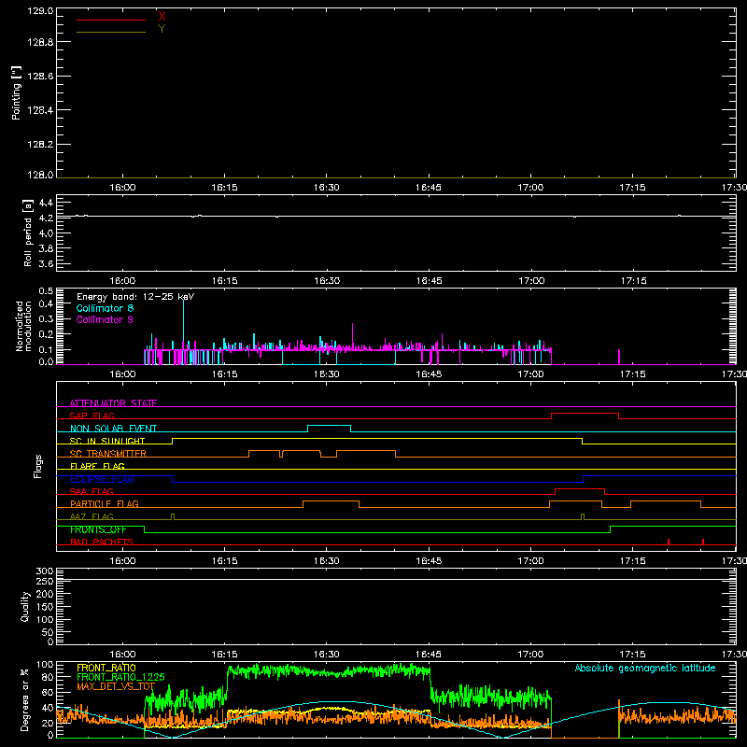
Task: Click the 3.8 tick label on roll plot
Action: [x=46, y=248]
